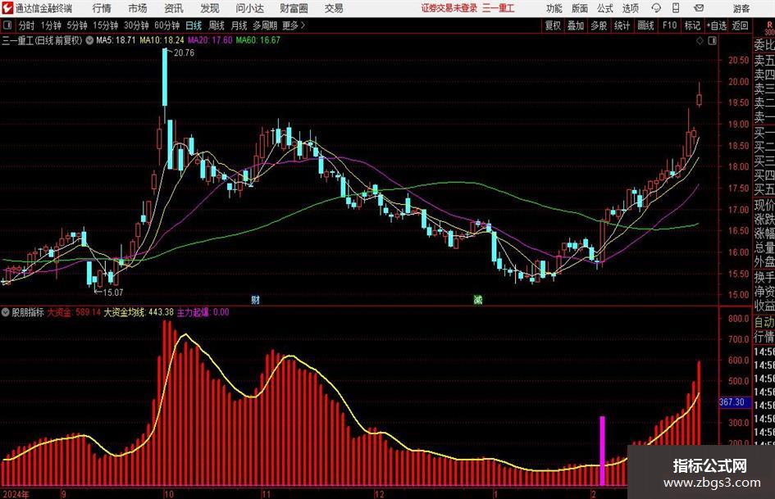This screenshot has width=775, height=499.
Task: Switch to 周线 weekly period
Action: pyautogui.click(x=216, y=25)
